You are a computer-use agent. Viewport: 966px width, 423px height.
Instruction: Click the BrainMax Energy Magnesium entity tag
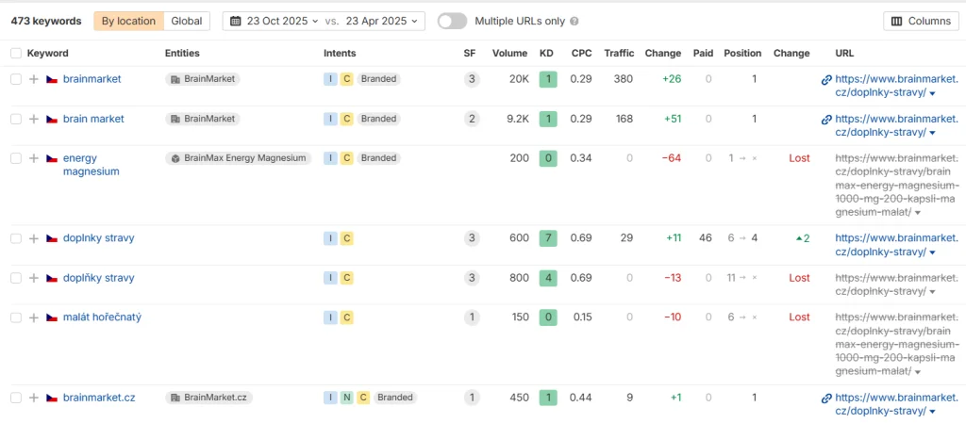pos(239,158)
